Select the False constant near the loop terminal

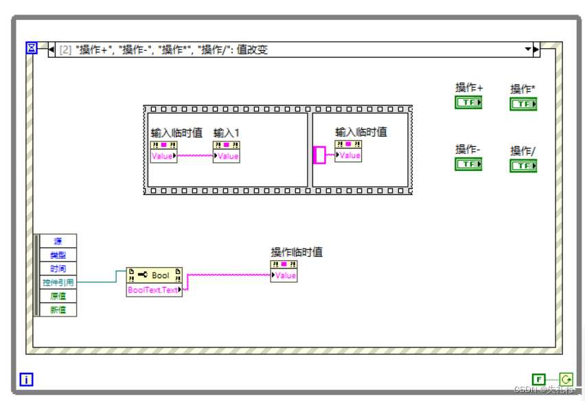point(540,378)
